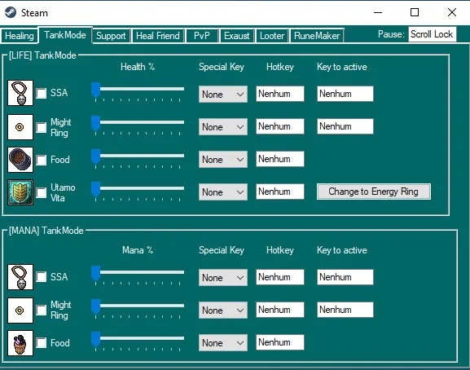Enable the SSA checkbox in LIFE TankMode
Viewport: 470px width, 370px height.
(42, 93)
